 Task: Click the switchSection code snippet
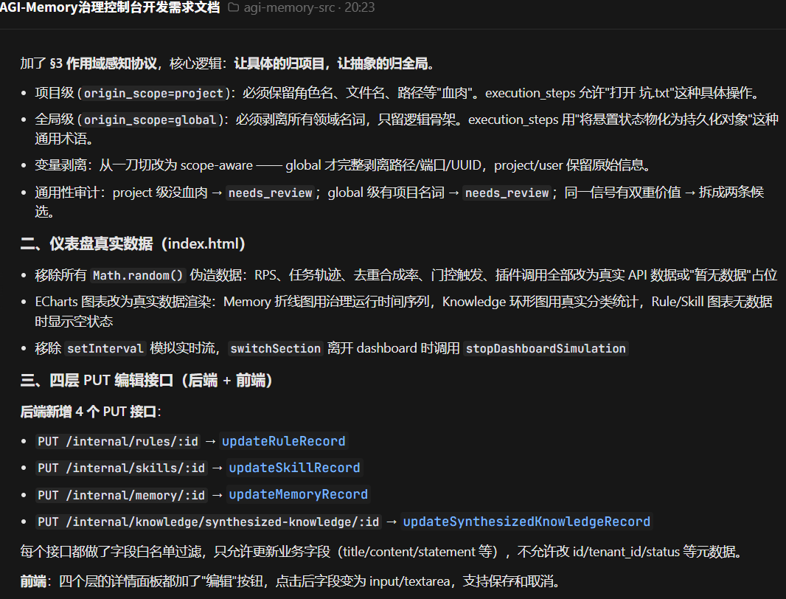(275, 348)
